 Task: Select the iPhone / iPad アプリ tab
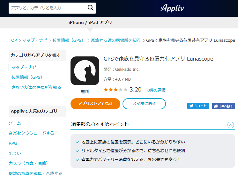click(x=90, y=22)
